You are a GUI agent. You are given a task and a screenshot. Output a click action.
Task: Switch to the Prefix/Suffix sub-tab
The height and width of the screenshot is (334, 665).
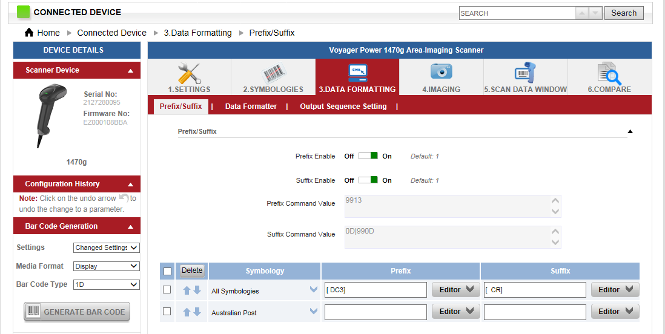pyautogui.click(x=180, y=106)
